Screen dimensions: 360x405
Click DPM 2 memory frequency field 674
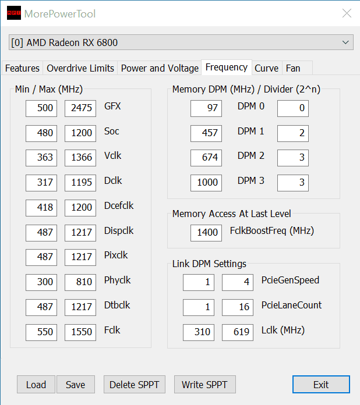pyautogui.click(x=206, y=158)
